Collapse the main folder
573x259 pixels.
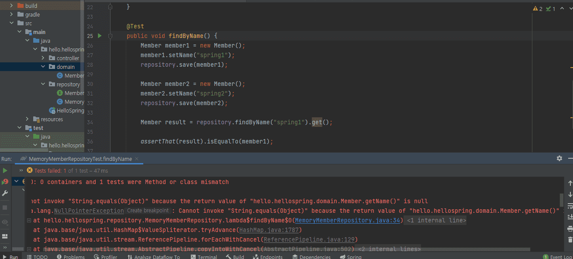tap(20, 32)
